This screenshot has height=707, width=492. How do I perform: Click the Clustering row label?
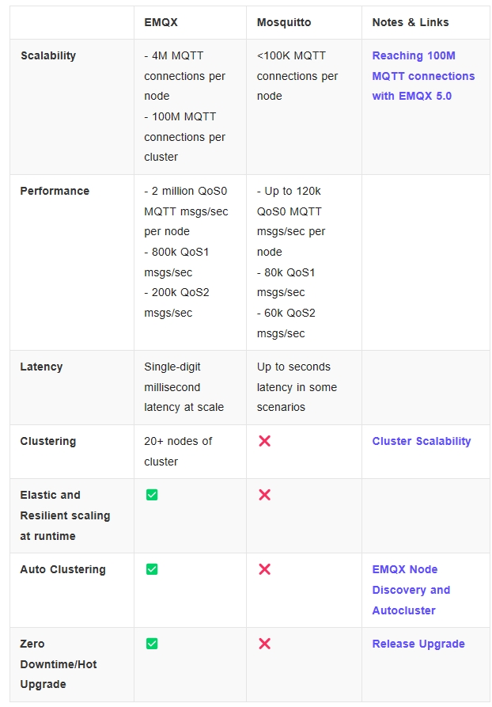pos(48,441)
